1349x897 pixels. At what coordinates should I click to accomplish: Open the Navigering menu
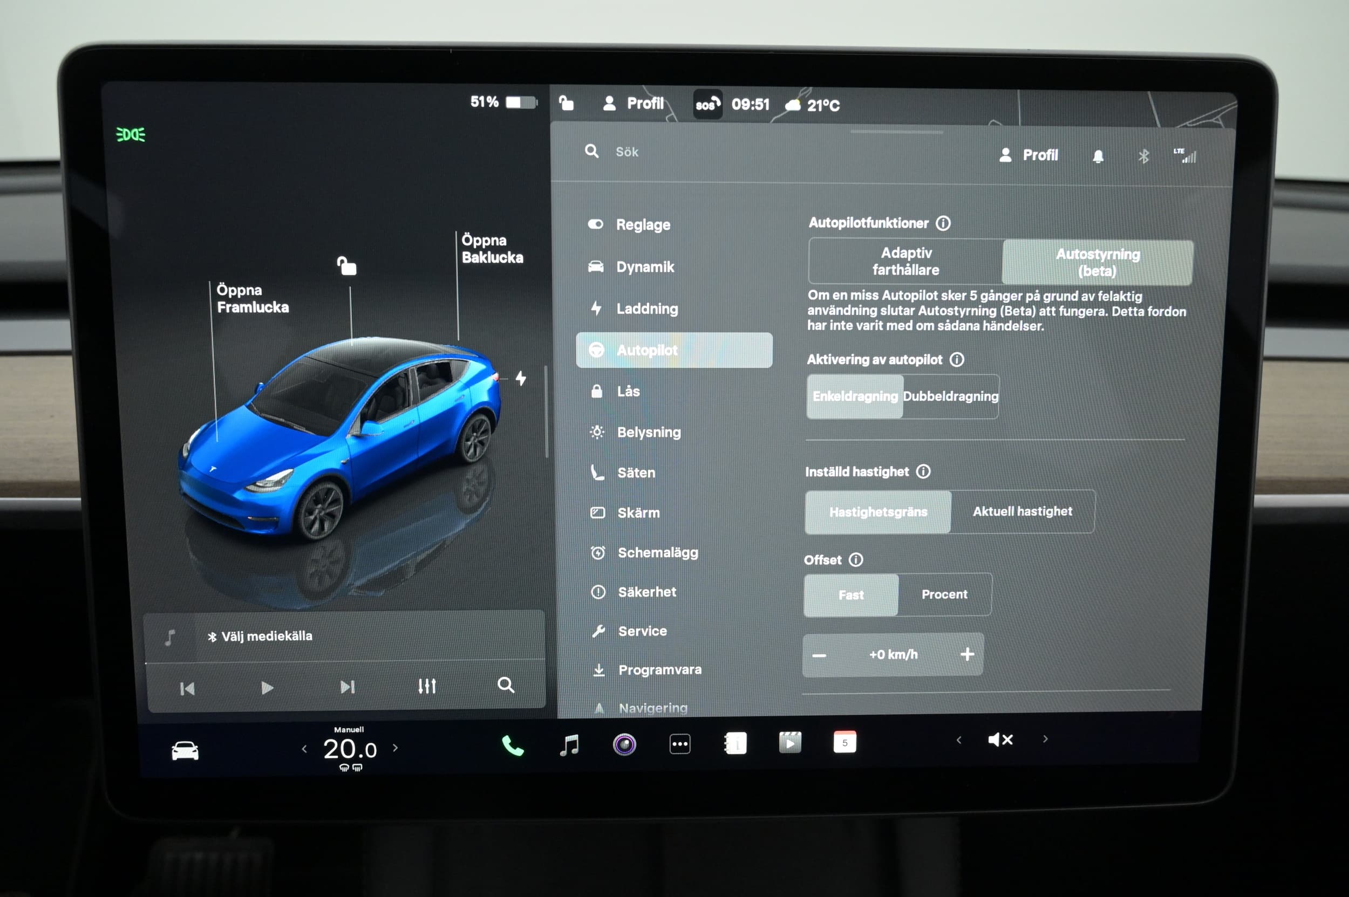tap(641, 708)
